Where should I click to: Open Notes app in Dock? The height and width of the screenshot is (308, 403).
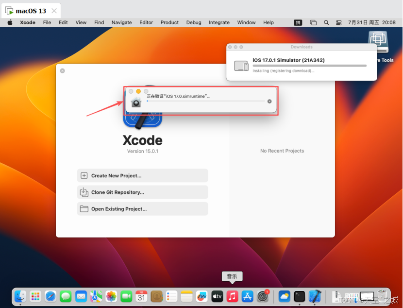[x=186, y=296]
